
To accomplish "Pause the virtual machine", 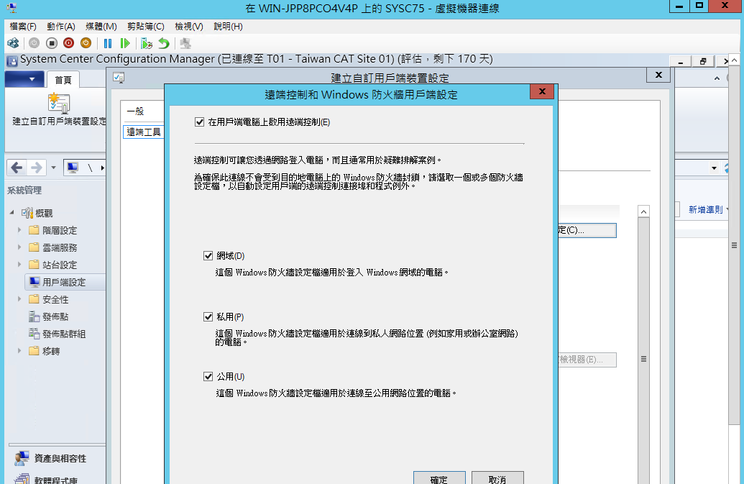I will (108, 43).
